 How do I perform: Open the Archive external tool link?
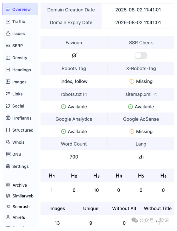pyautogui.click(x=20, y=185)
